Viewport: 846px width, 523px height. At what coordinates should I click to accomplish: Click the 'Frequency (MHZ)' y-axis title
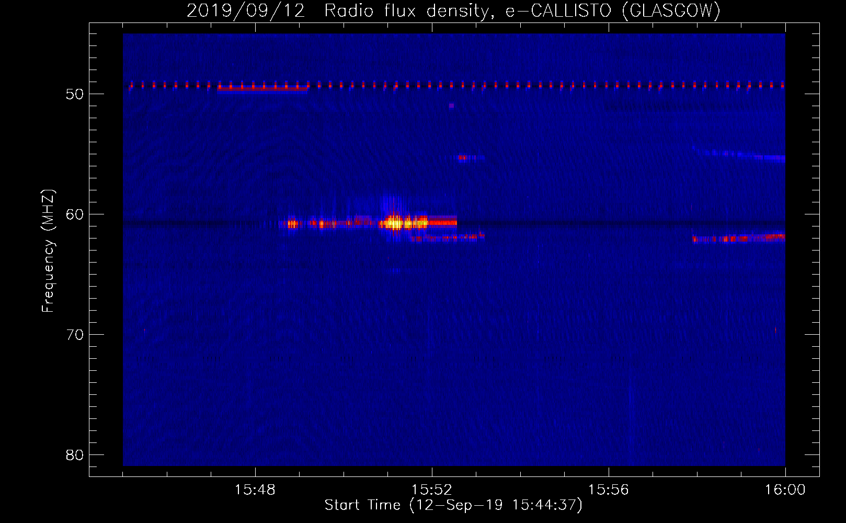48,251
